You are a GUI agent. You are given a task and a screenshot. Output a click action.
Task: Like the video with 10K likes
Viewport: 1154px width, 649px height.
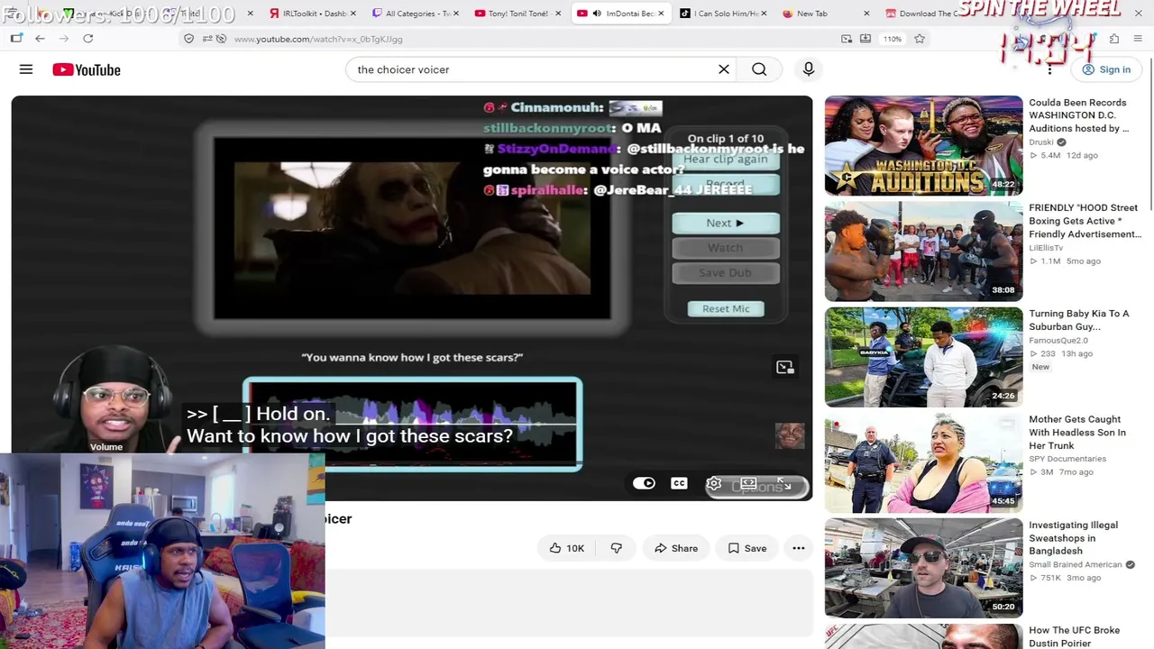(x=566, y=548)
